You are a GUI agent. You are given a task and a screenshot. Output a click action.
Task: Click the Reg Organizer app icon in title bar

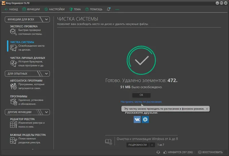pos(3,3)
